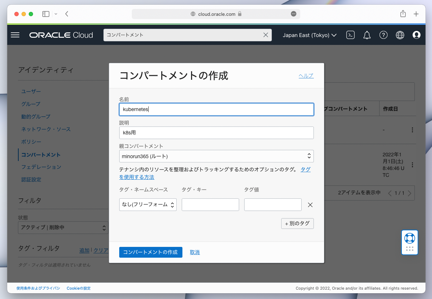
Task: Open the language globe icon
Action: 400,35
